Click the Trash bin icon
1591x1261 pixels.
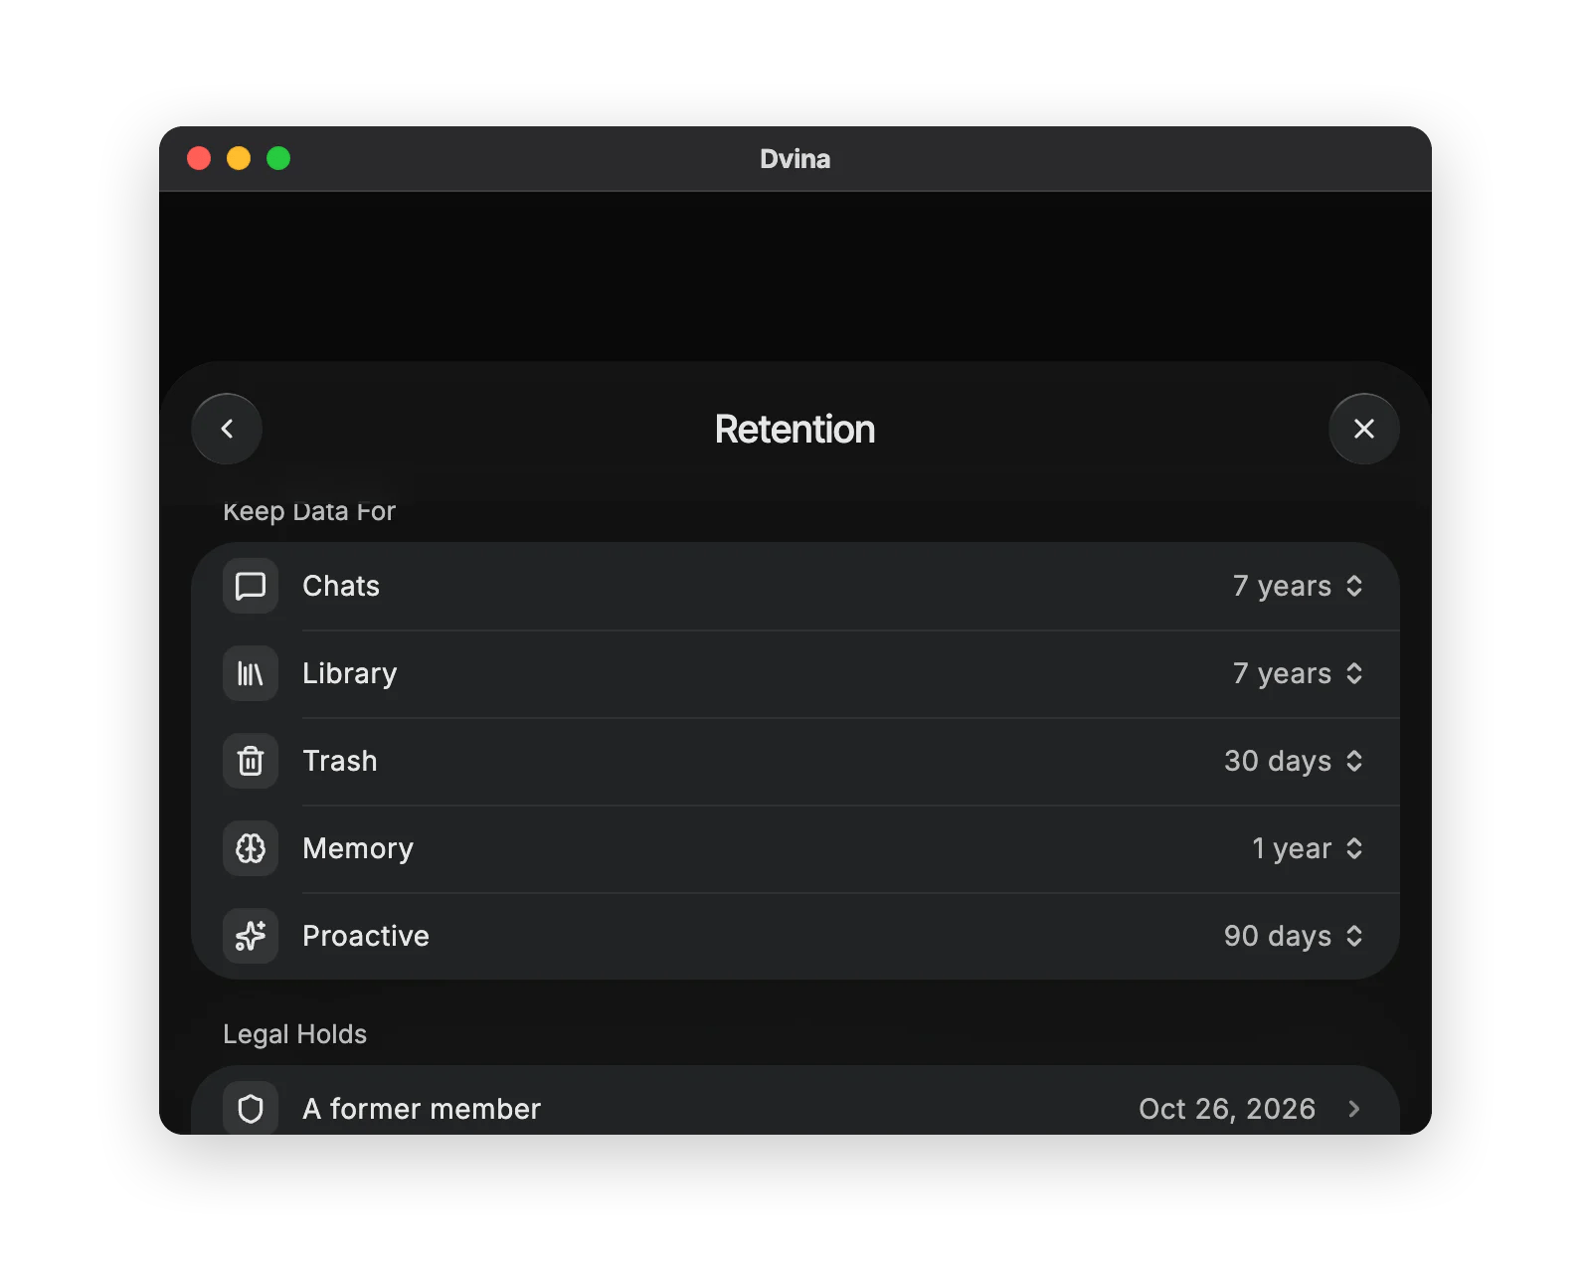coord(251,761)
